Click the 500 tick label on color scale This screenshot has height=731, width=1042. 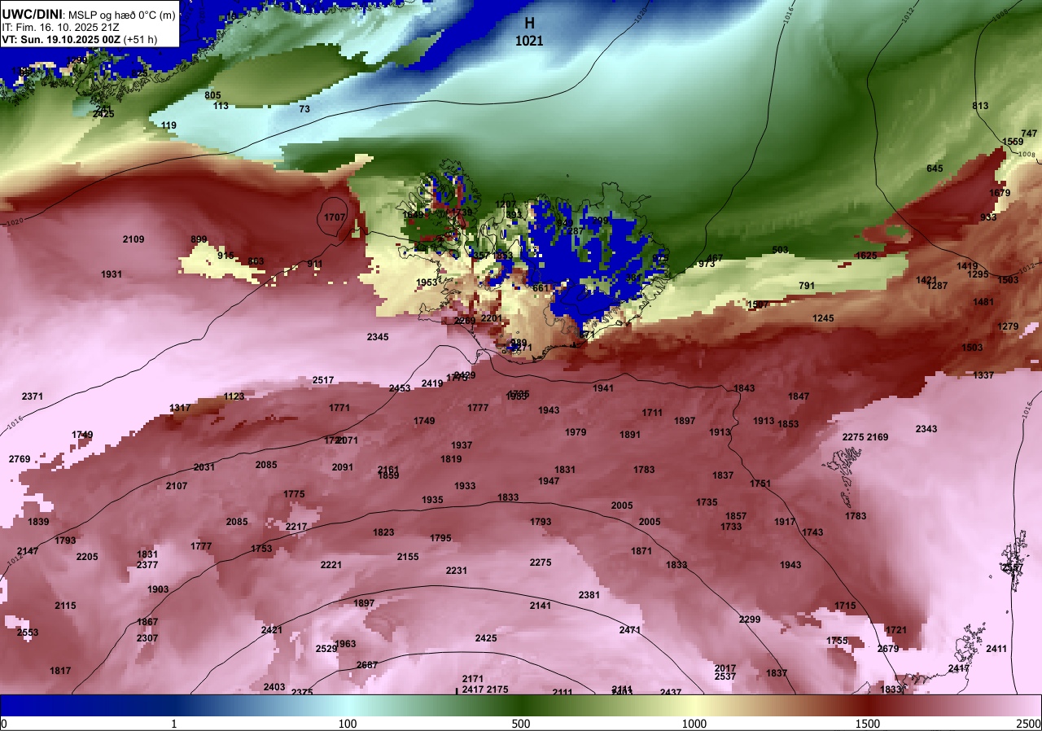(x=521, y=724)
